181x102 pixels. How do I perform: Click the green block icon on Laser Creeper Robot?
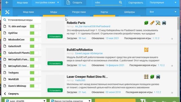pos(152,77)
